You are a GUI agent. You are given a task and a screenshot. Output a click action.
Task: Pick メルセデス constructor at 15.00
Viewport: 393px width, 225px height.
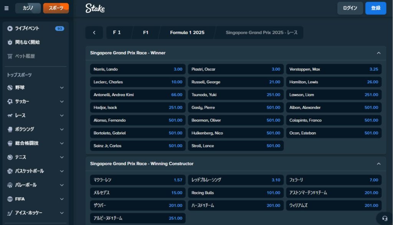pyautogui.click(x=138, y=193)
